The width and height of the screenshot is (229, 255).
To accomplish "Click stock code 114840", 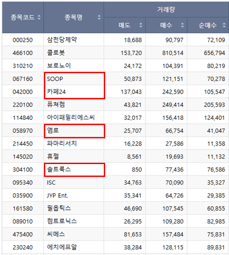I will 23,118.
